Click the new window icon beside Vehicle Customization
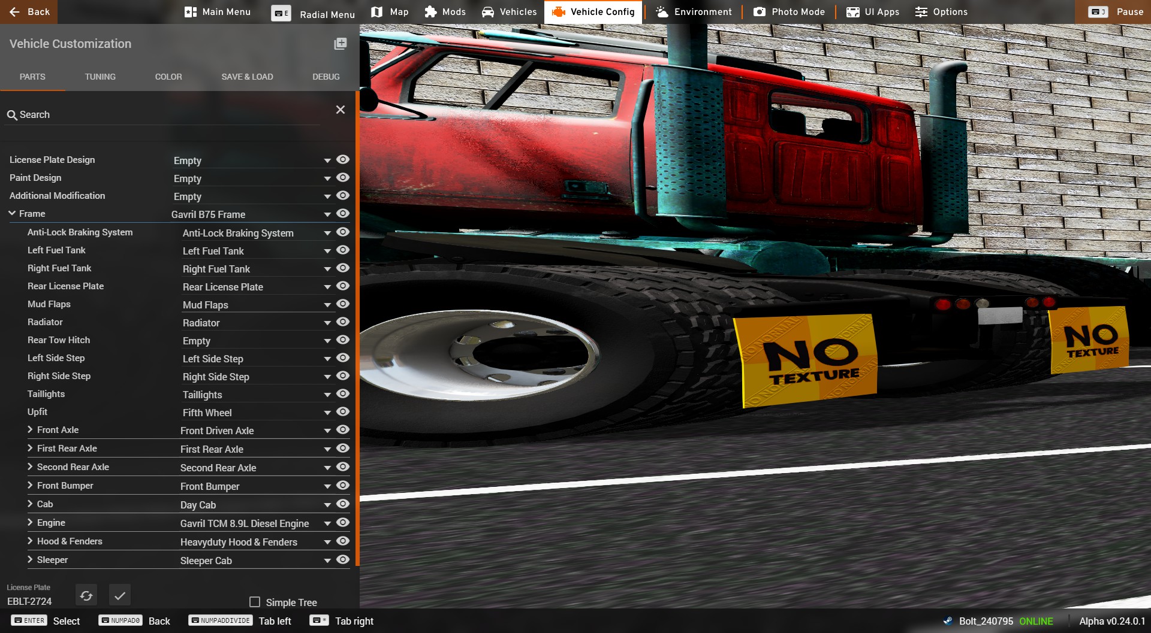Image resolution: width=1151 pixels, height=633 pixels. click(341, 44)
